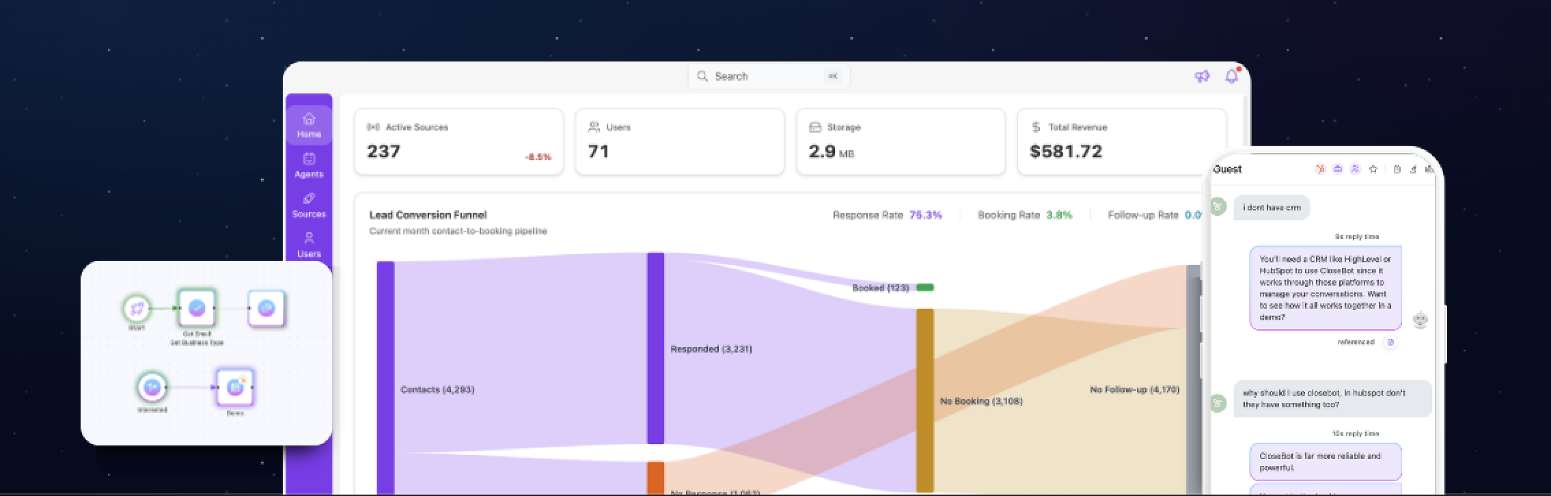Viewport: 1551px width, 496px height.
Task: Click the green Booked (123) bar
Action: coord(924,288)
